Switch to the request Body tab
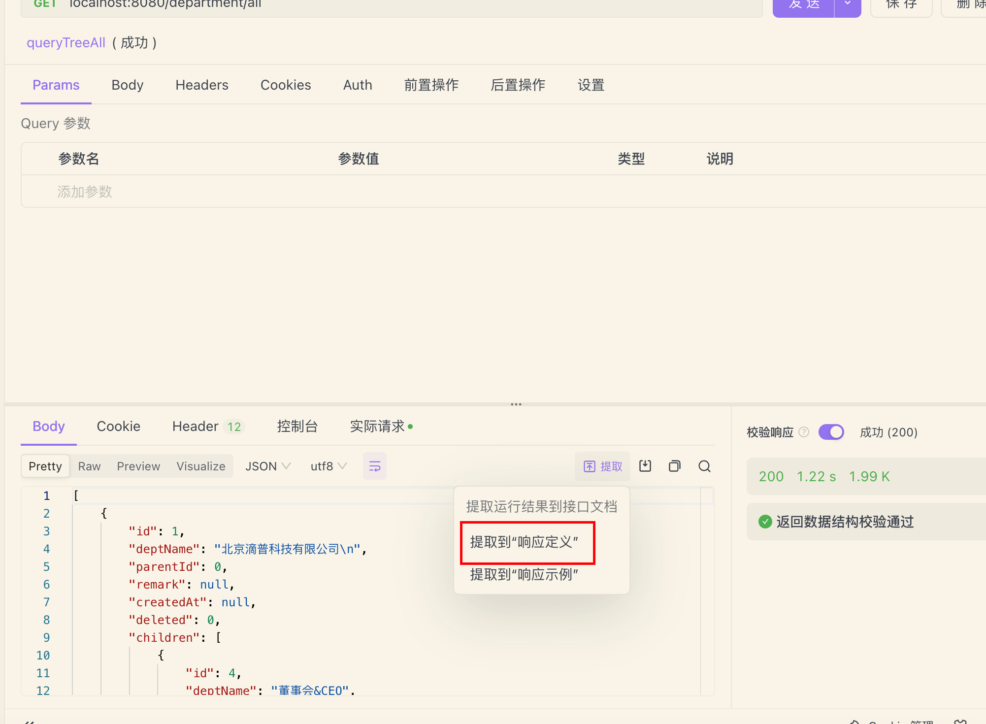The height and width of the screenshot is (724, 986). coord(128,85)
